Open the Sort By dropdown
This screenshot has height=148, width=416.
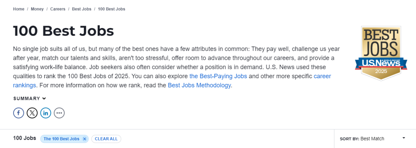(x=372, y=138)
